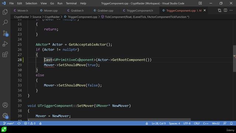Click the underlined Mover on line 29

coord(49,65)
